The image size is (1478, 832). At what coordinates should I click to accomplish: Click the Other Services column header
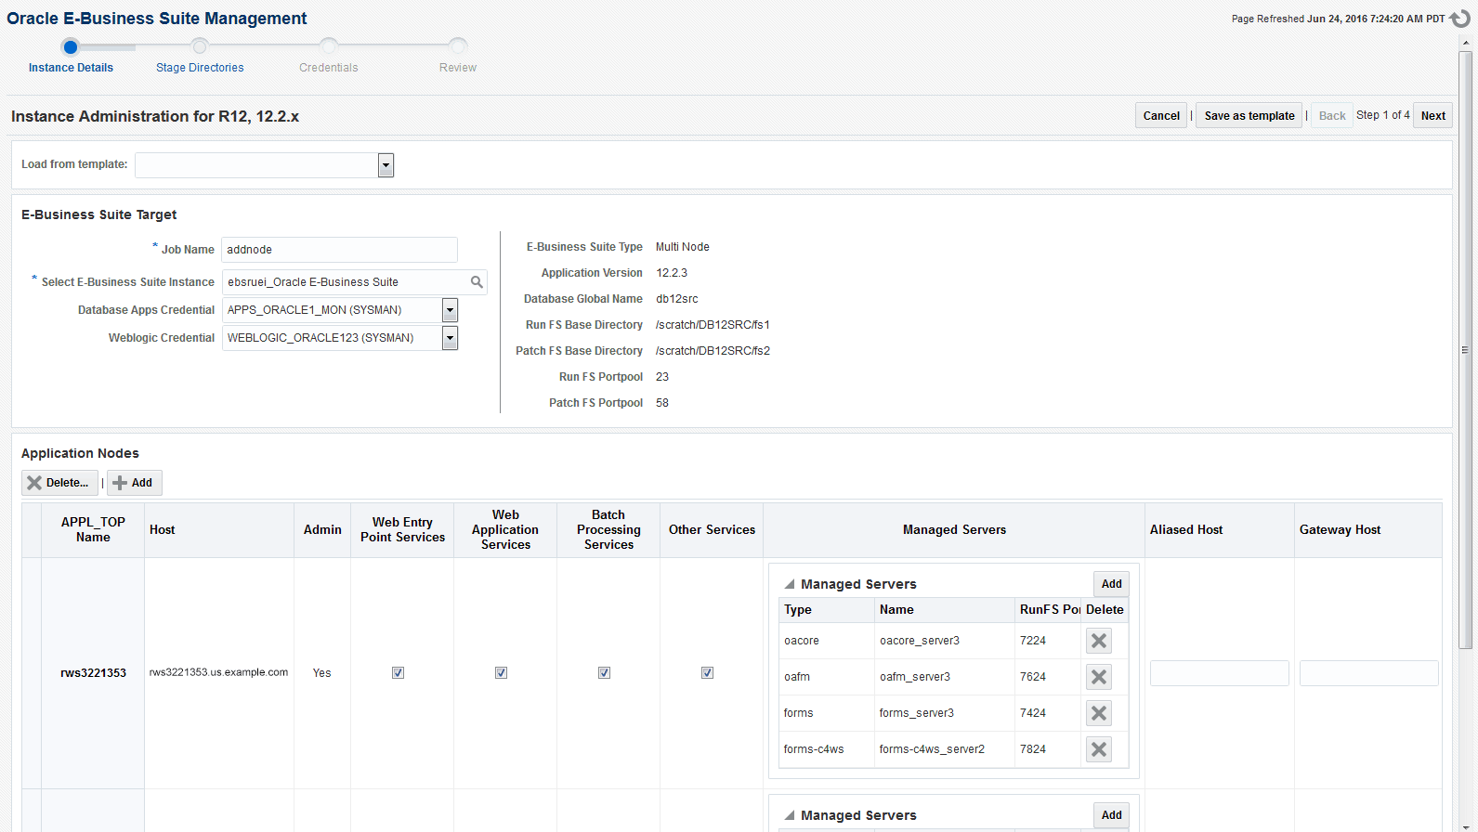[x=712, y=530]
